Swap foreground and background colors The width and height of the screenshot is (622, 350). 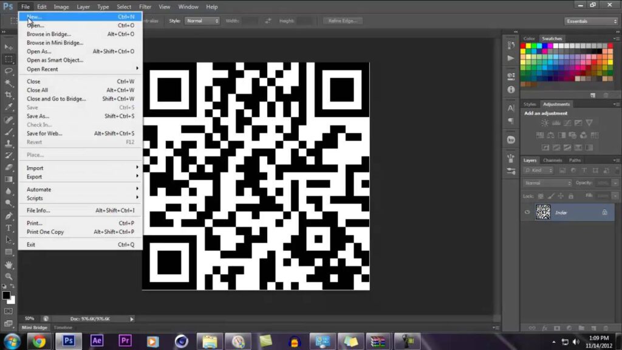[13, 286]
